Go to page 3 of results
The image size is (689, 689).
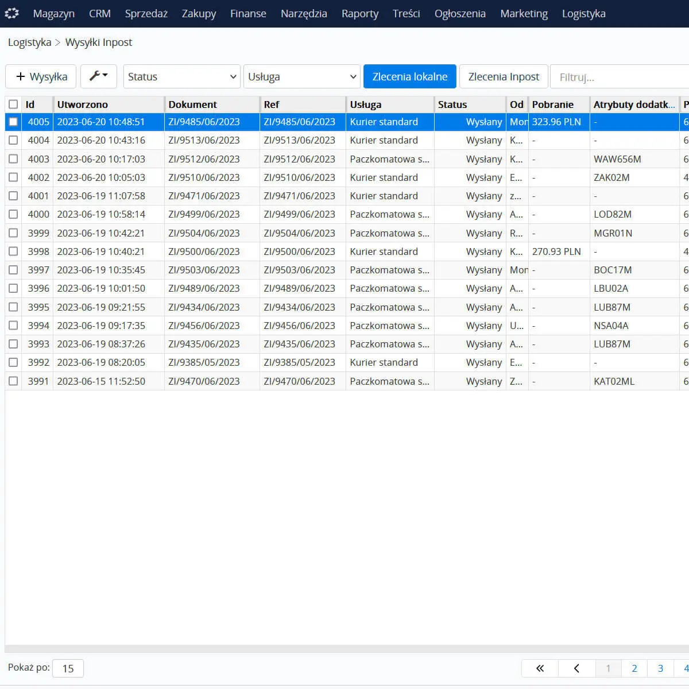coord(660,668)
